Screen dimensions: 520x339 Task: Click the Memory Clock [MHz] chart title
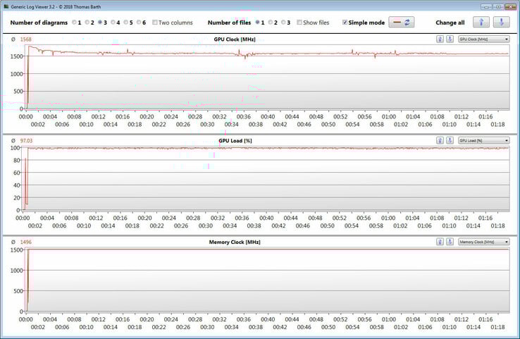pos(235,242)
